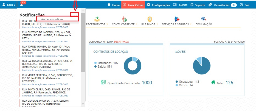This screenshot has width=256, height=111.
Task: Click the notifications three-dot options button
Action: tap(75, 15)
